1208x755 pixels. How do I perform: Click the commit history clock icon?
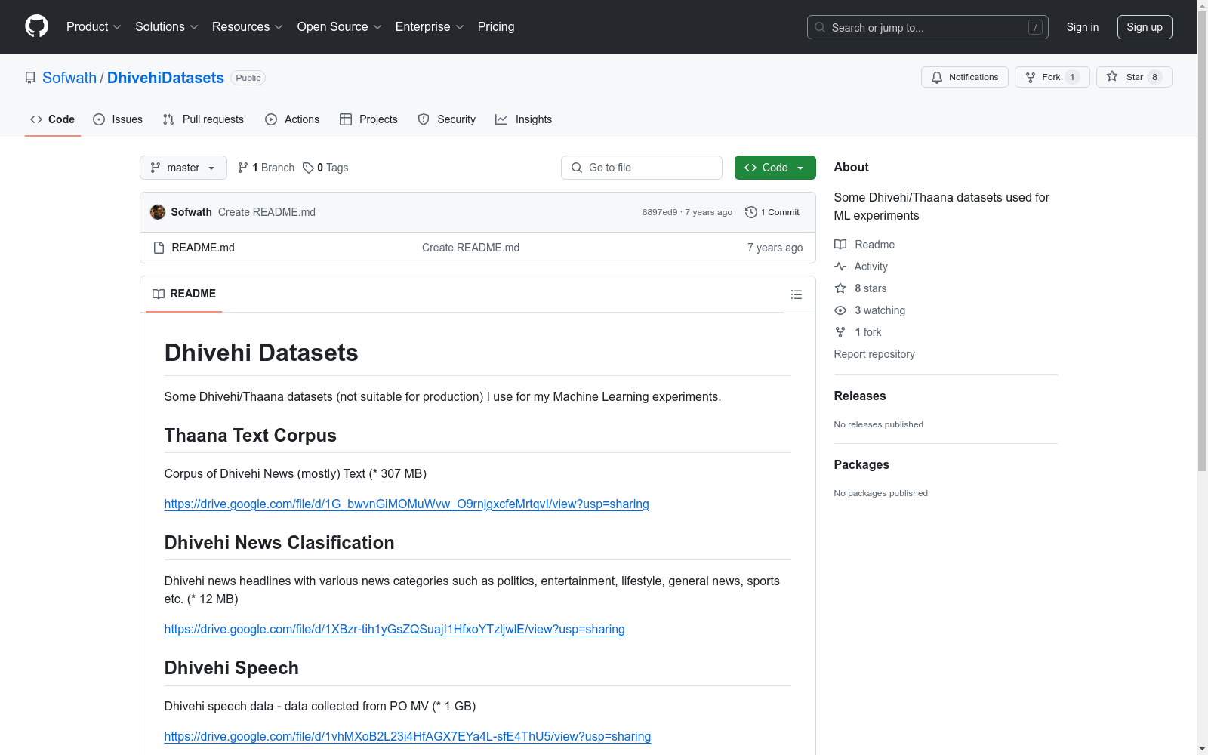pyautogui.click(x=750, y=212)
